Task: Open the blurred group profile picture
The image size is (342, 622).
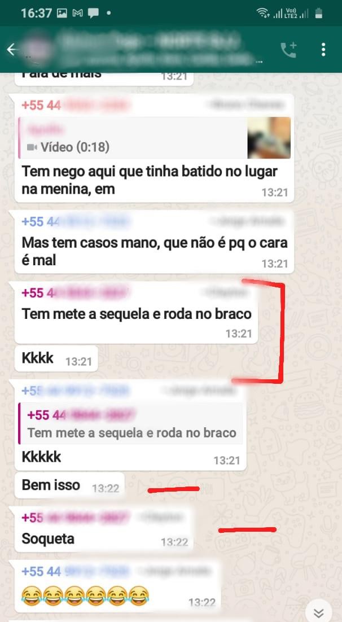Action: [38, 50]
